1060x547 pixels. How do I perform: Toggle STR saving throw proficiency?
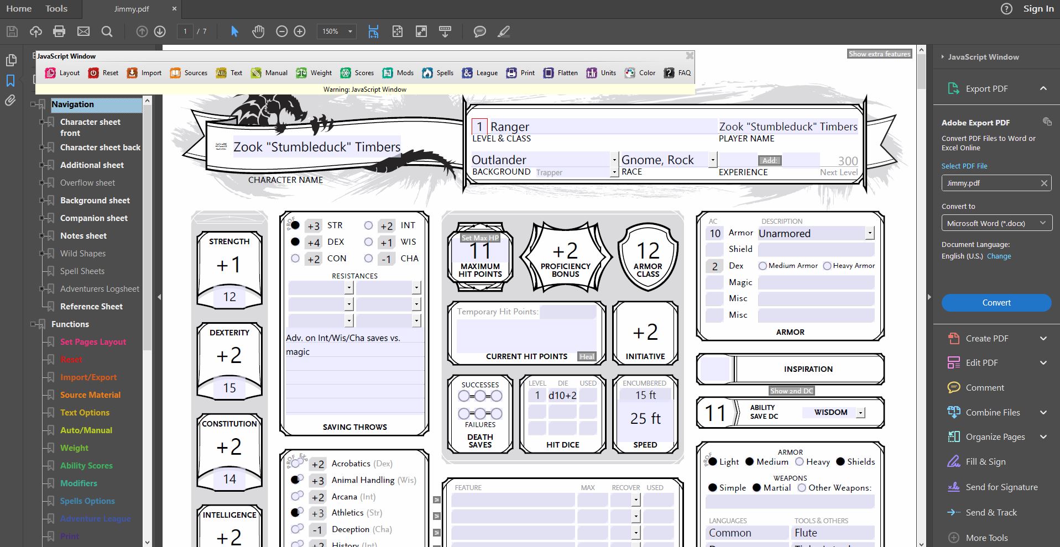(x=295, y=225)
